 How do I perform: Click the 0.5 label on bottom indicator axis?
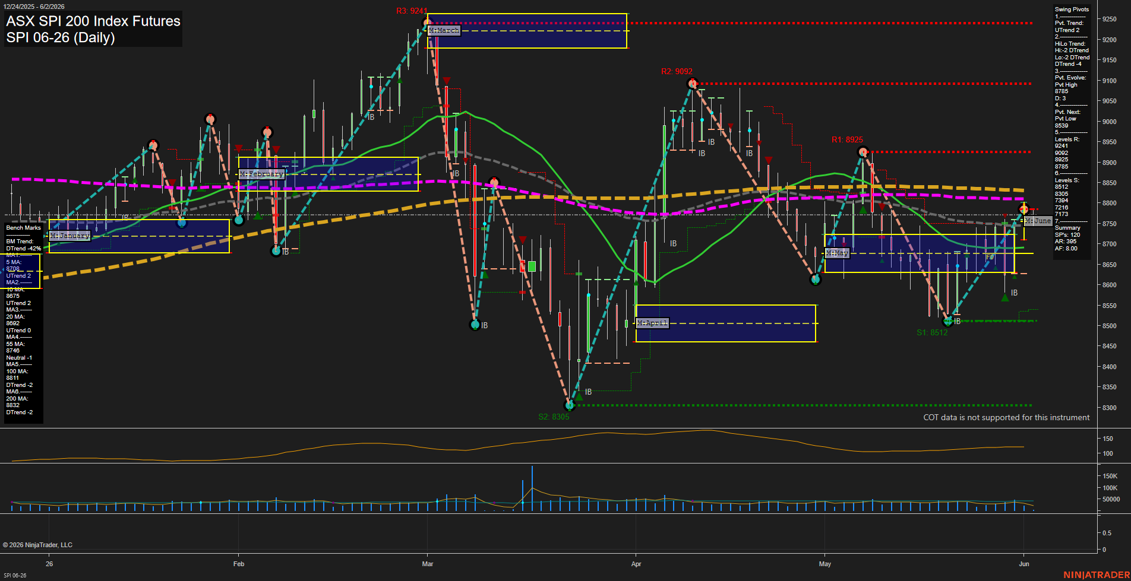1107,533
